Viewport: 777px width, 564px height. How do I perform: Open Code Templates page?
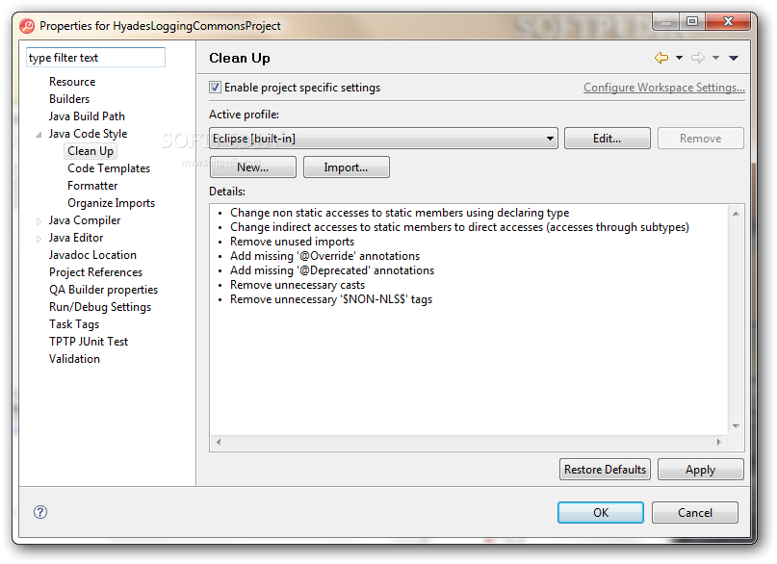[109, 168]
